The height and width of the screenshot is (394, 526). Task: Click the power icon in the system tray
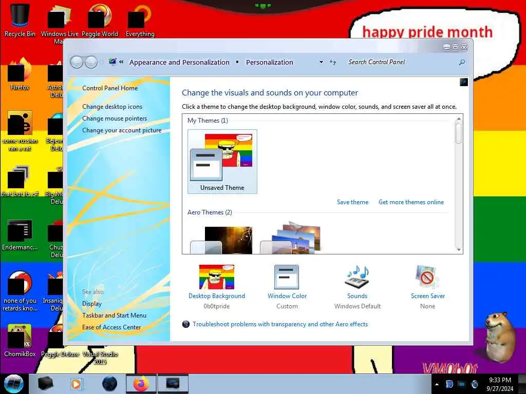[474, 384]
